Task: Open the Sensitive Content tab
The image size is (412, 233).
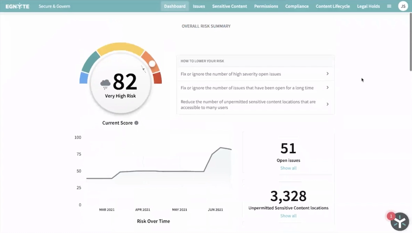Action: tap(229, 6)
